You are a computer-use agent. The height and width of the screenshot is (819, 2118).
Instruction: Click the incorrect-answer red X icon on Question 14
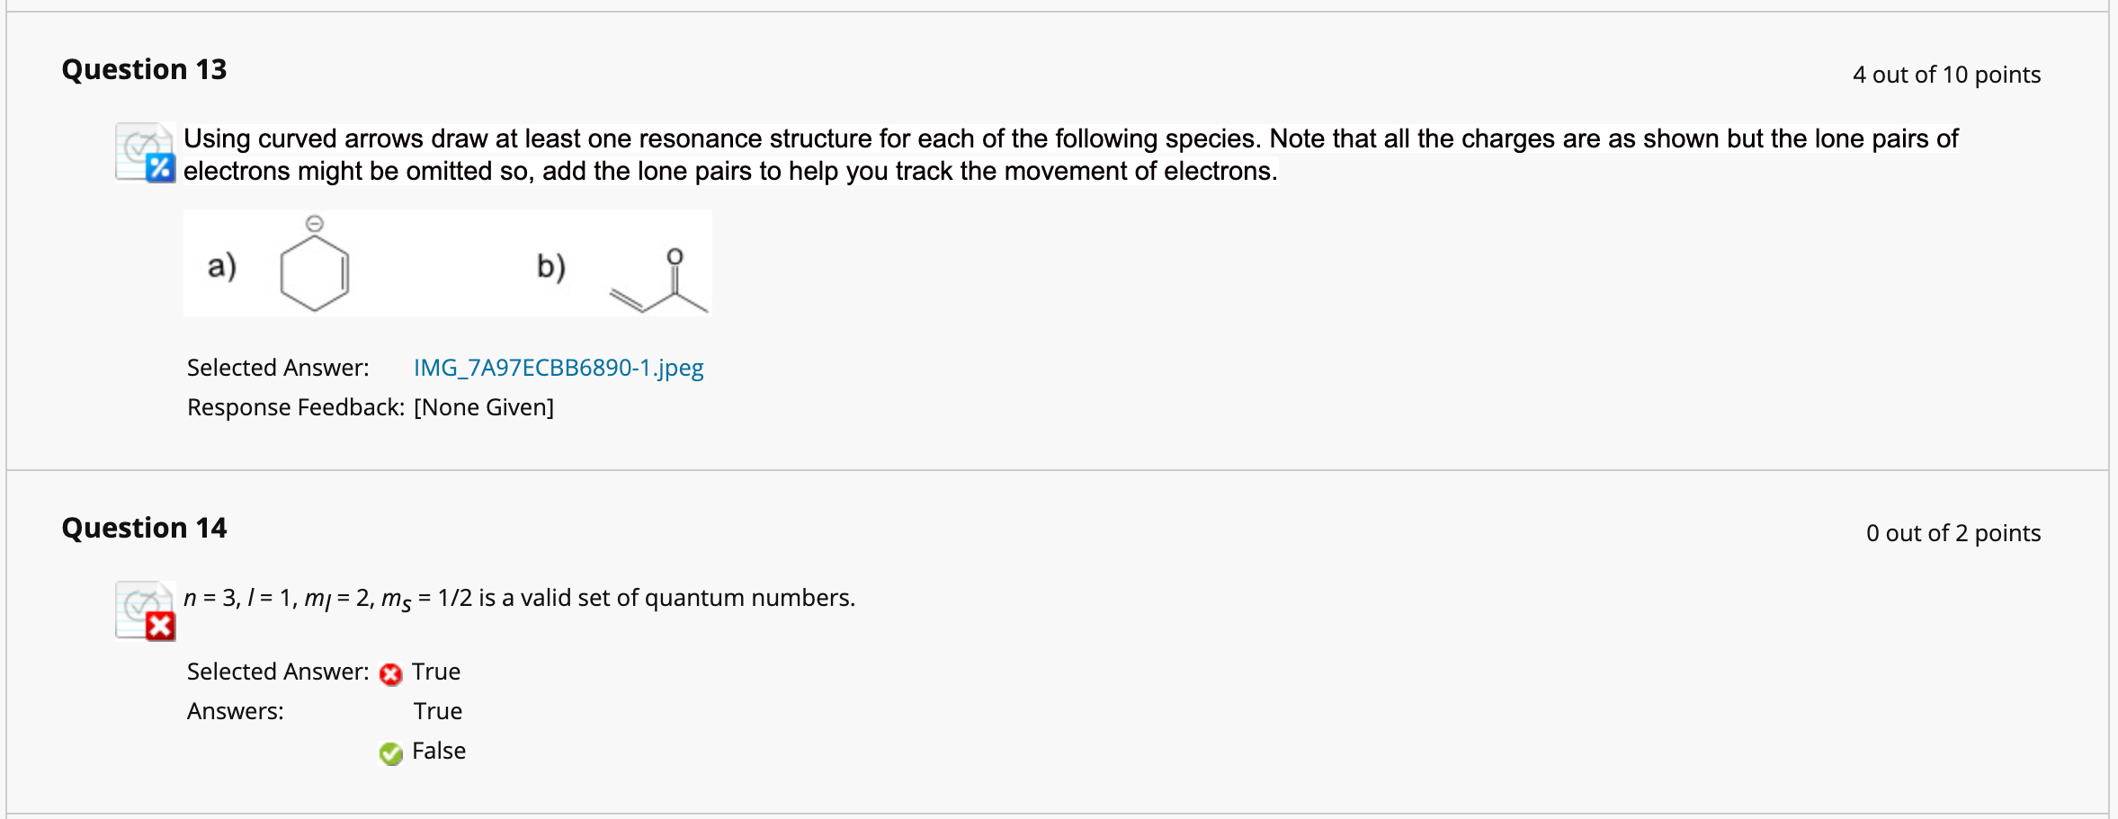coord(158,628)
